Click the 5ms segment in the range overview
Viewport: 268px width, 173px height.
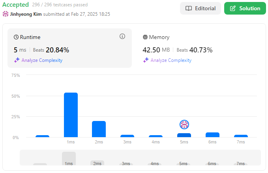click(183, 164)
